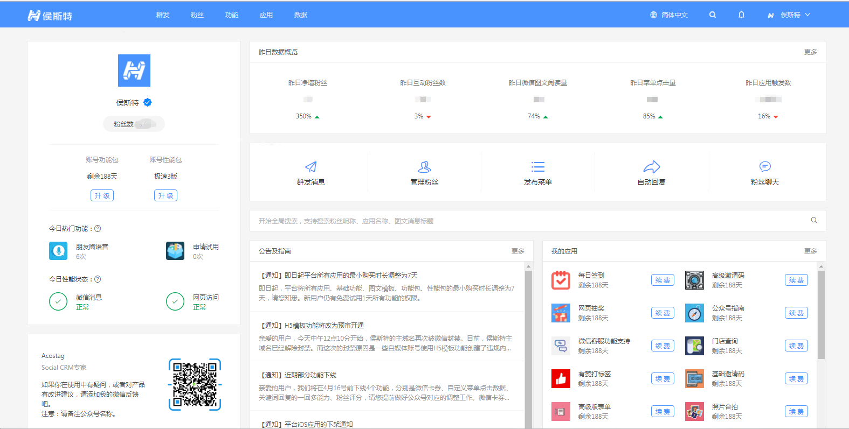
Task: Renew the 网页抽奖 app
Action: tap(662, 313)
